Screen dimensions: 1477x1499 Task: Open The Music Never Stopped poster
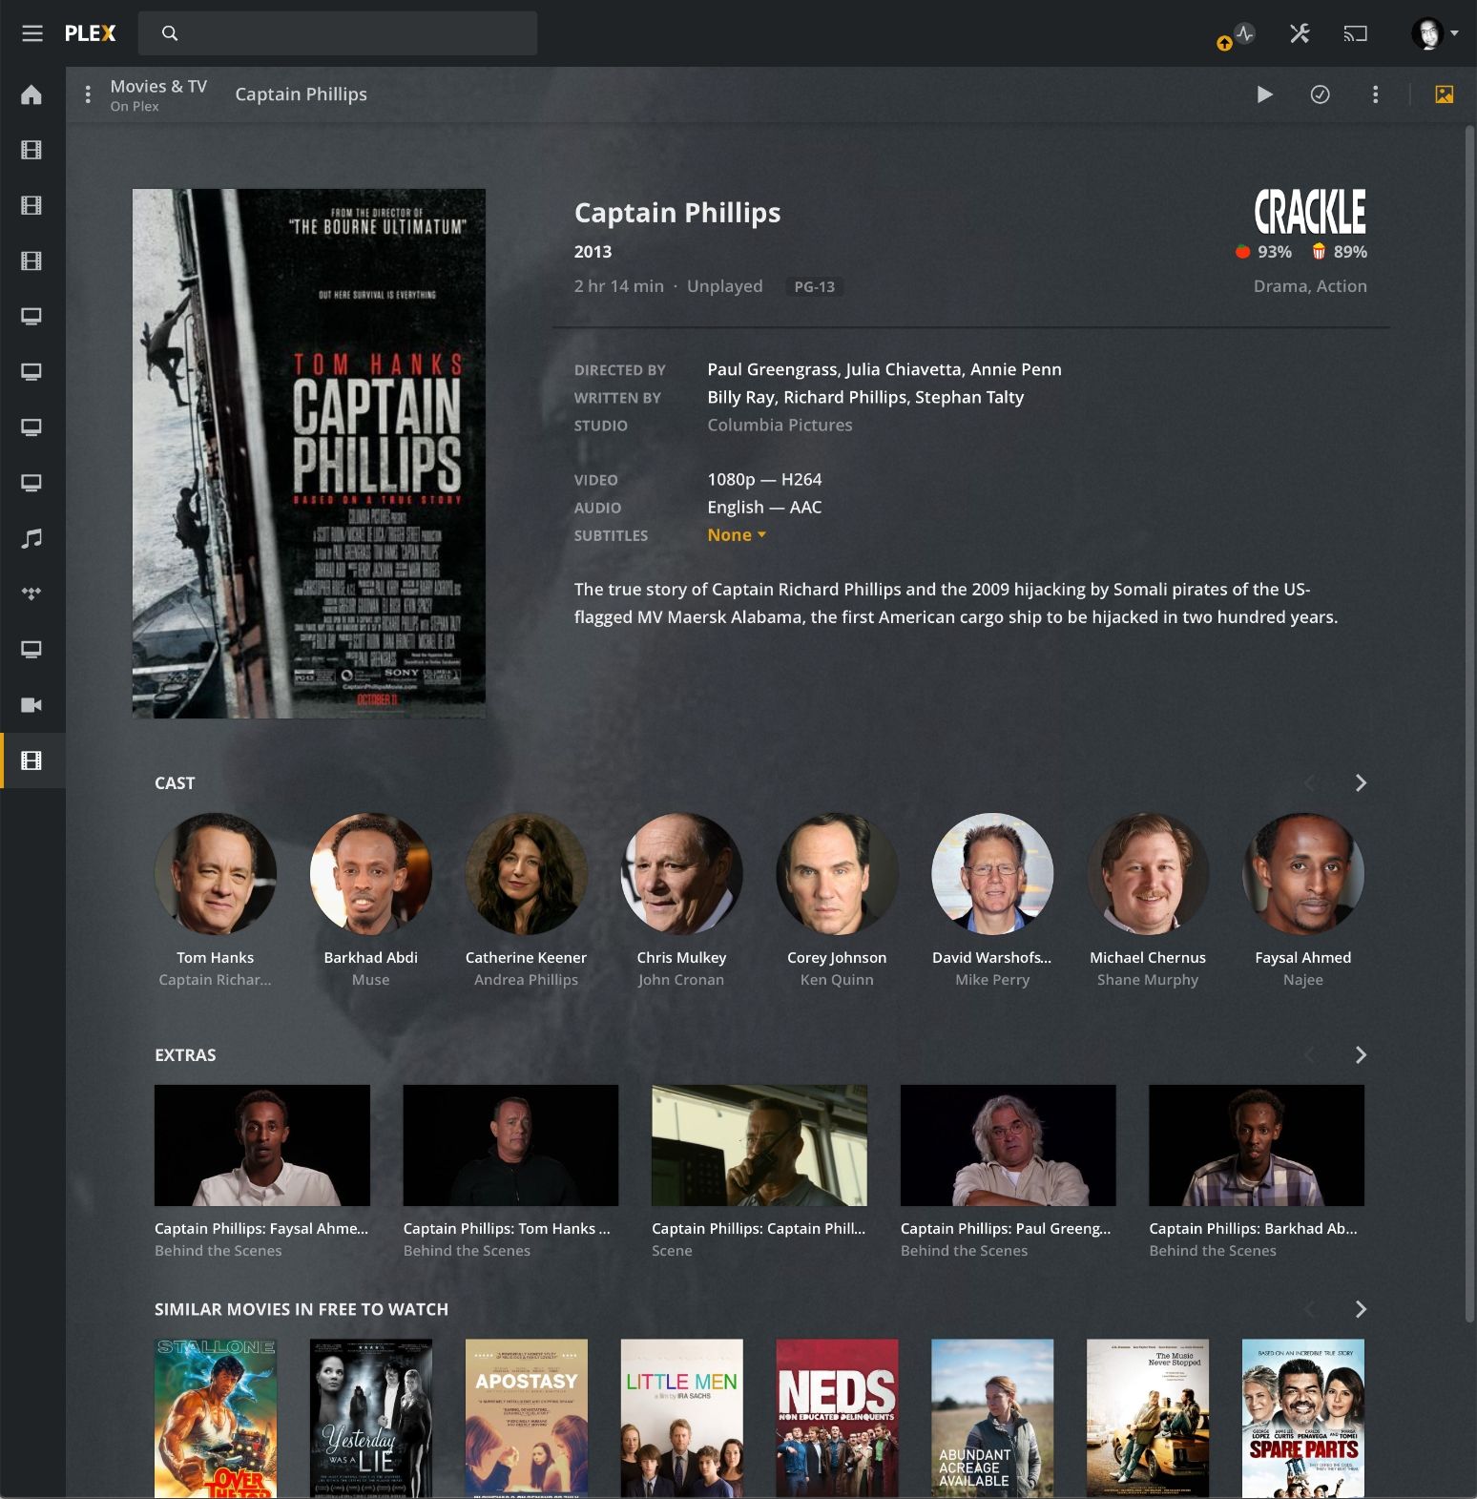click(1148, 1418)
